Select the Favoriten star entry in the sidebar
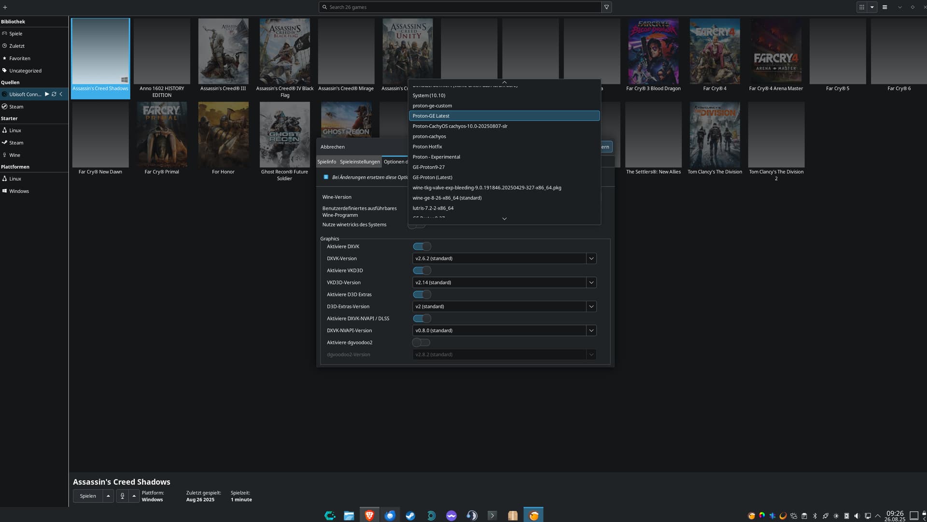The width and height of the screenshot is (927, 522). click(20, 58)
